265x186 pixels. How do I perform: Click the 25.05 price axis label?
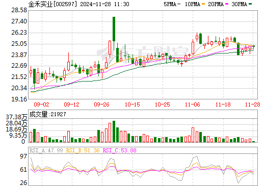19,44
